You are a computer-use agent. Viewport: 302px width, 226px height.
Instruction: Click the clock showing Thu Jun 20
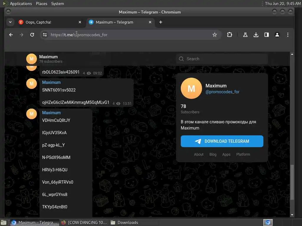click(283, 4)
